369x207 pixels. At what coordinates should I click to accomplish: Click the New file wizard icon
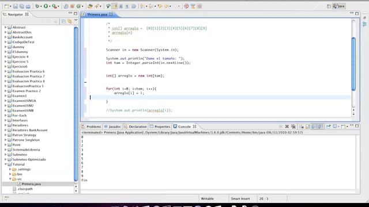click(6, 6)
